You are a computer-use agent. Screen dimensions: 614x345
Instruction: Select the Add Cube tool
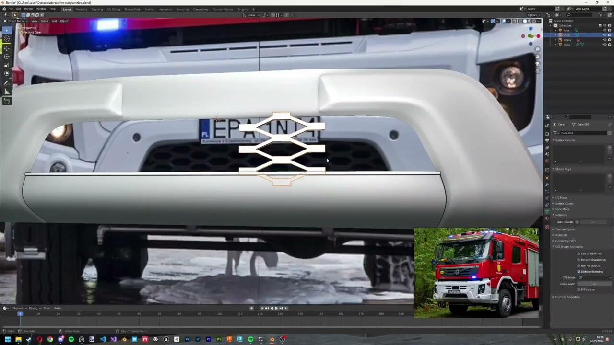7,101
